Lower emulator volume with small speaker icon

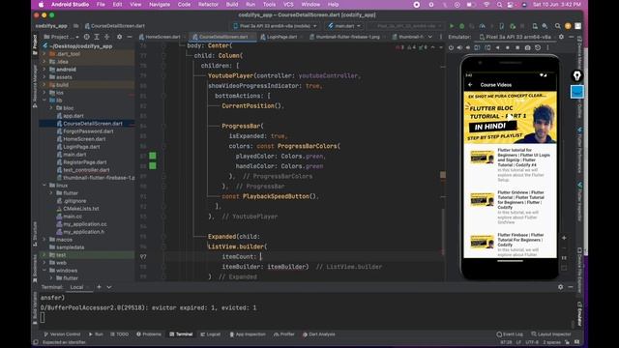(x=468, y=47)
